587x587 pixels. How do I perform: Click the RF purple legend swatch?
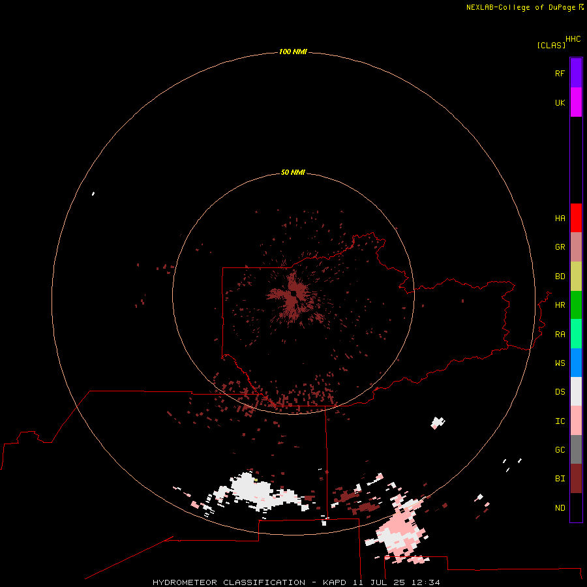576,73
